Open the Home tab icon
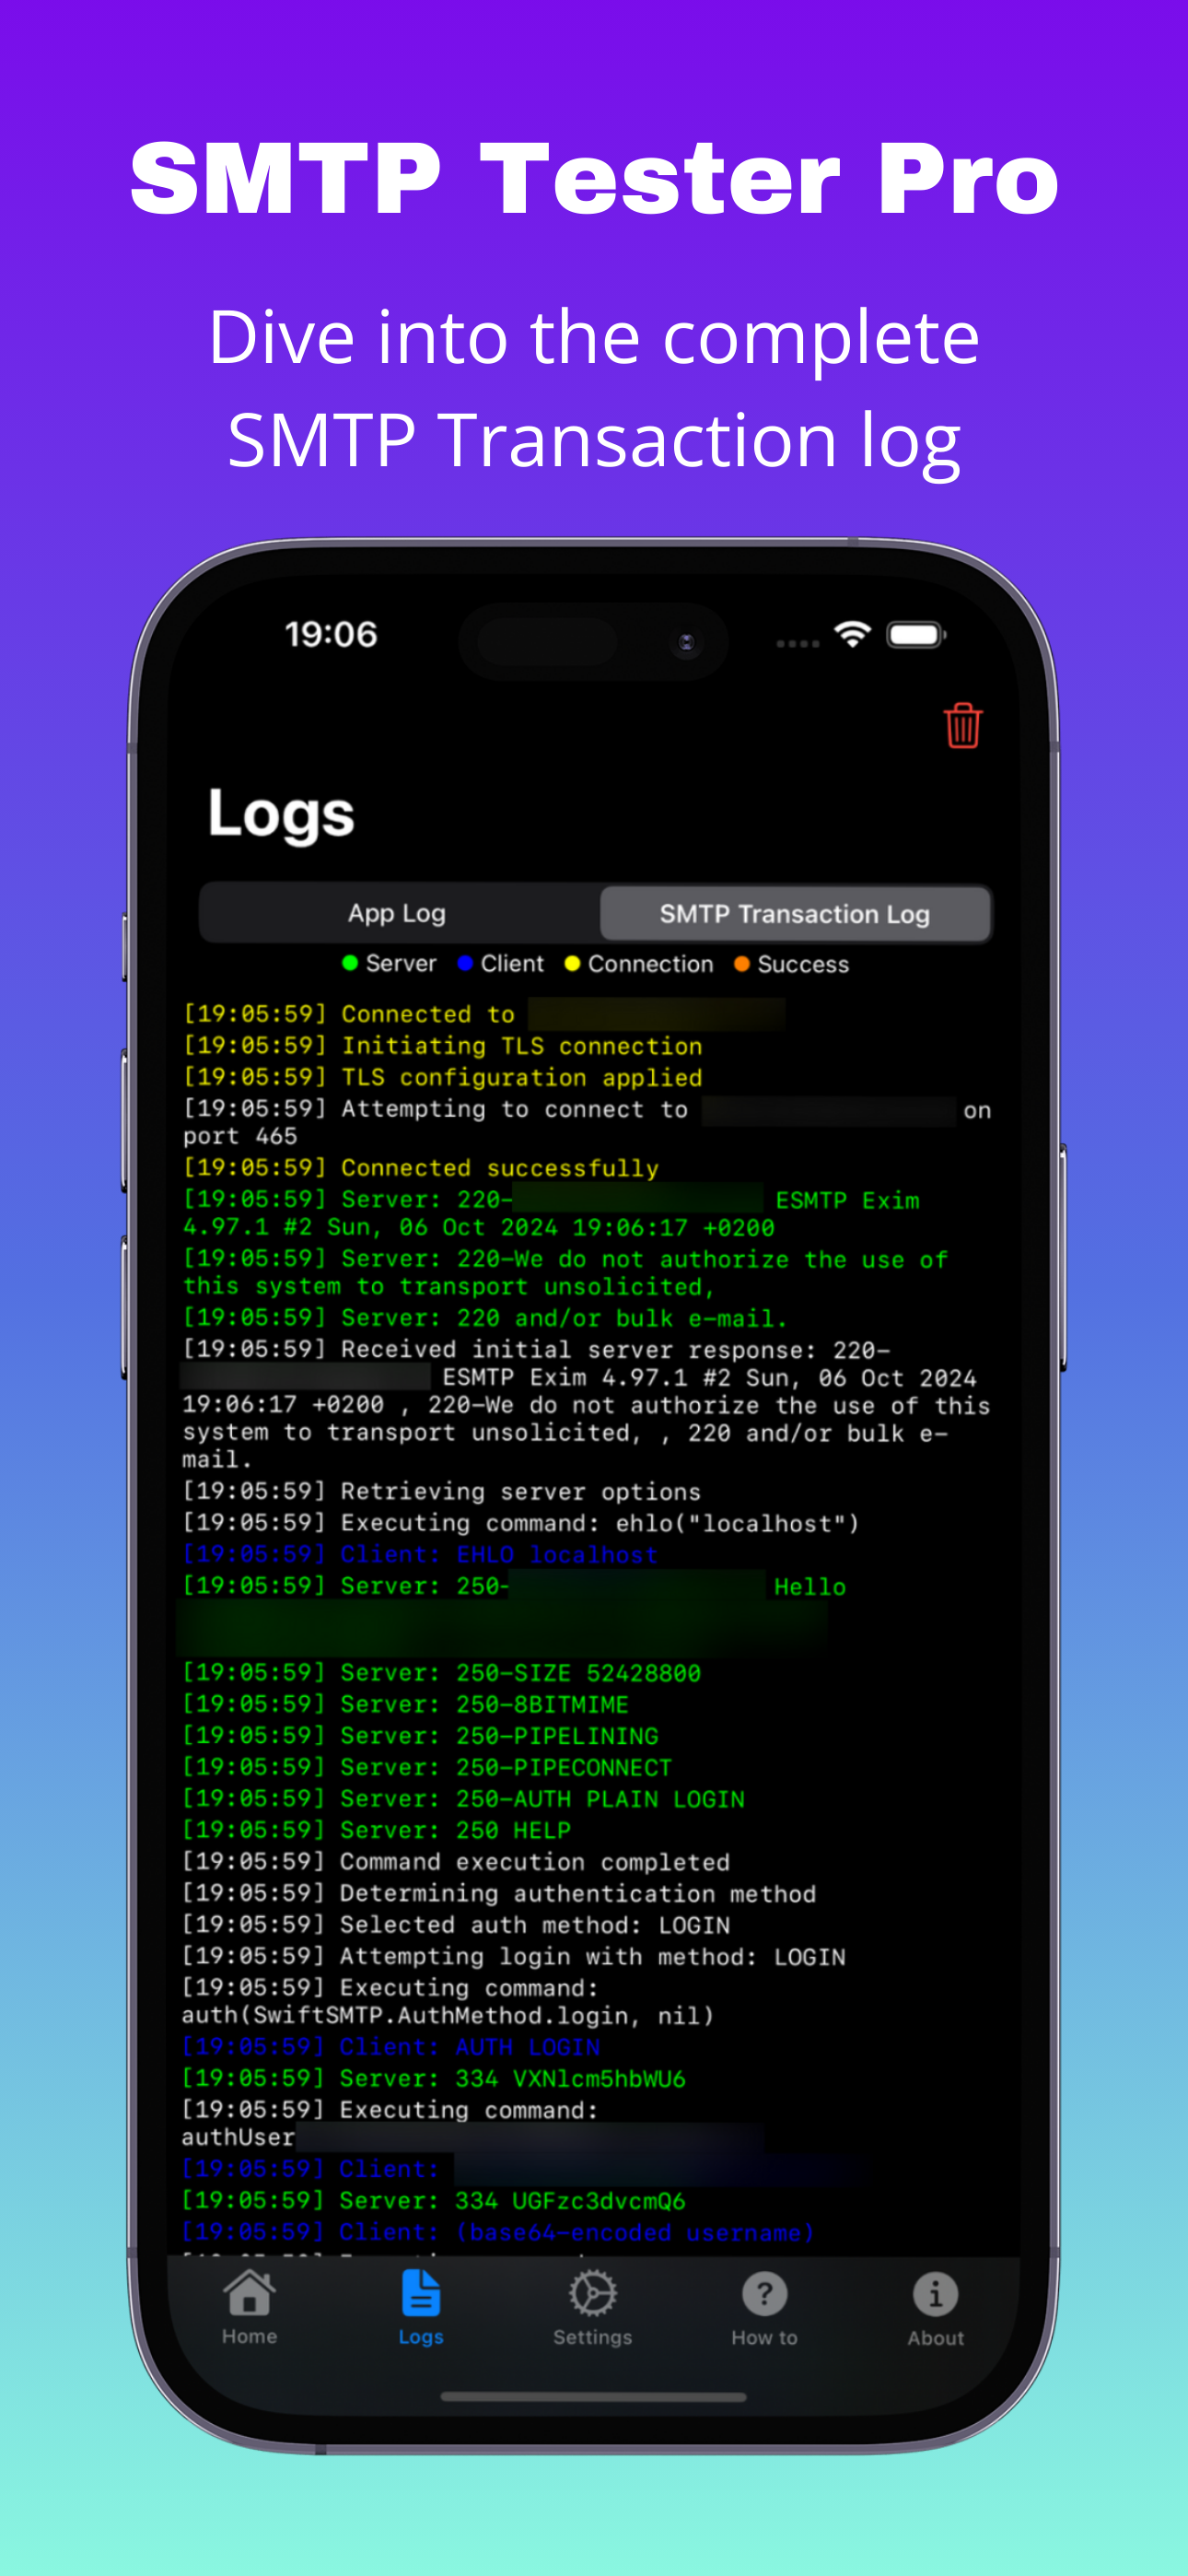 point(249,2293)
